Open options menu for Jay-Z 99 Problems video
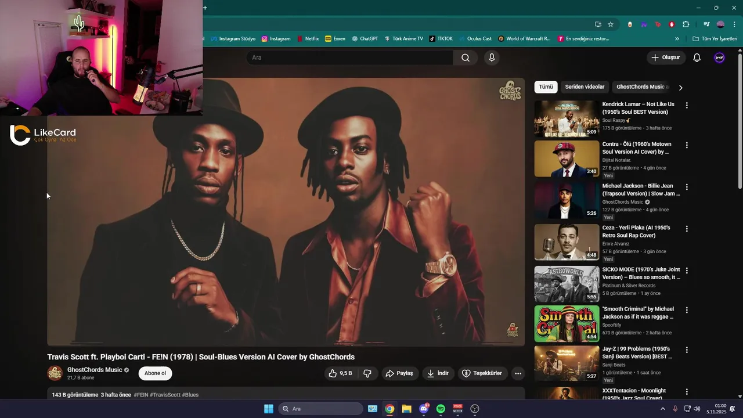Screen dimensions: 743x418 click(687, 350)
